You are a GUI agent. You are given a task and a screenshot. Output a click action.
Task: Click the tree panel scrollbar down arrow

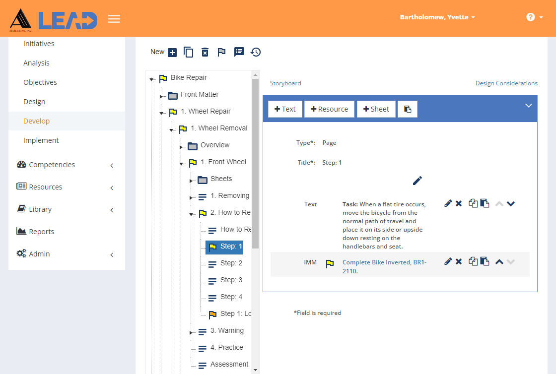click(255, 370)
